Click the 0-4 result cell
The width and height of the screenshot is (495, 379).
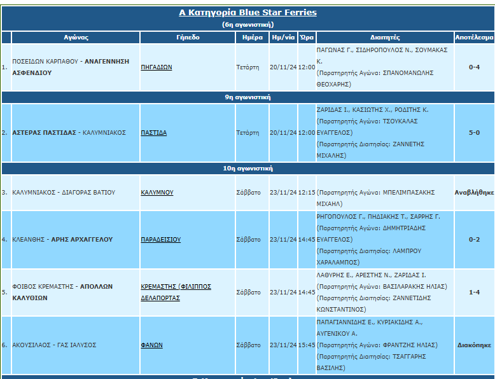point(474,67)
